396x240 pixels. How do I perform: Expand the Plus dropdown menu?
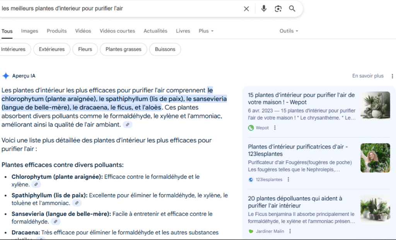click(206, 31)
